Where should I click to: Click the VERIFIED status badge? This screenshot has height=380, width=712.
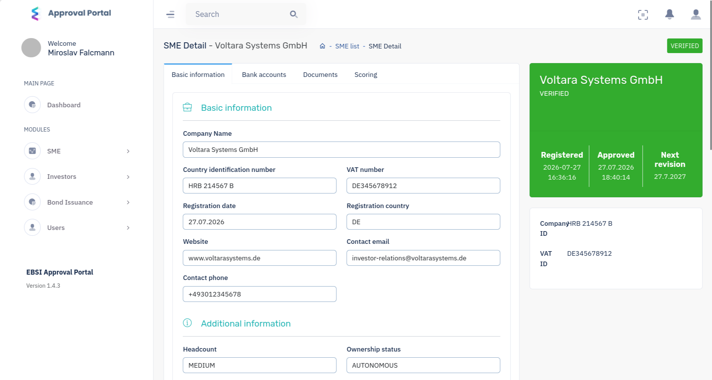685,46
